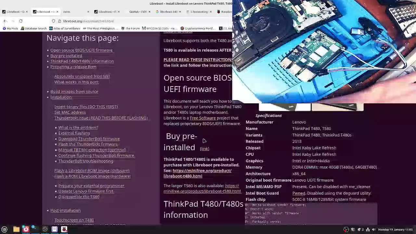Viewport: 416px width, 234px height.
Task: Open The Most Prestigious bookmark
Action: pos(100,29)
